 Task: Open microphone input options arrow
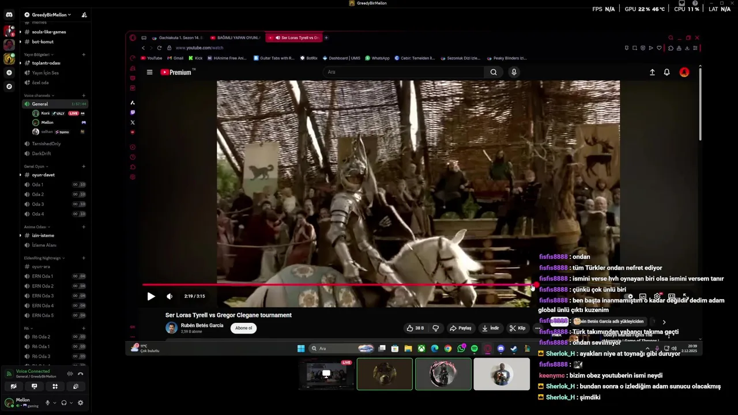pos(55,403)
